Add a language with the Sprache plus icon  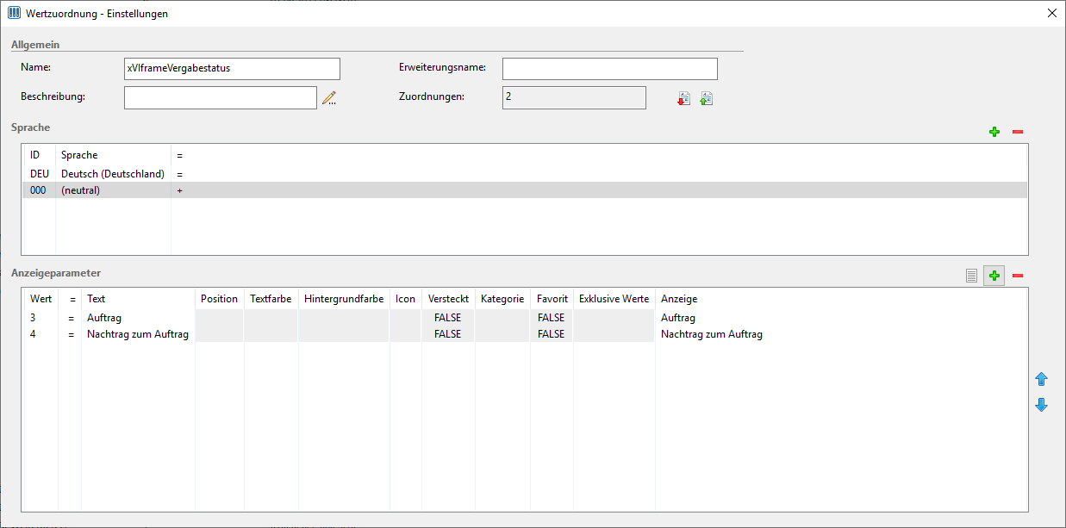click(x=994, y=132)
